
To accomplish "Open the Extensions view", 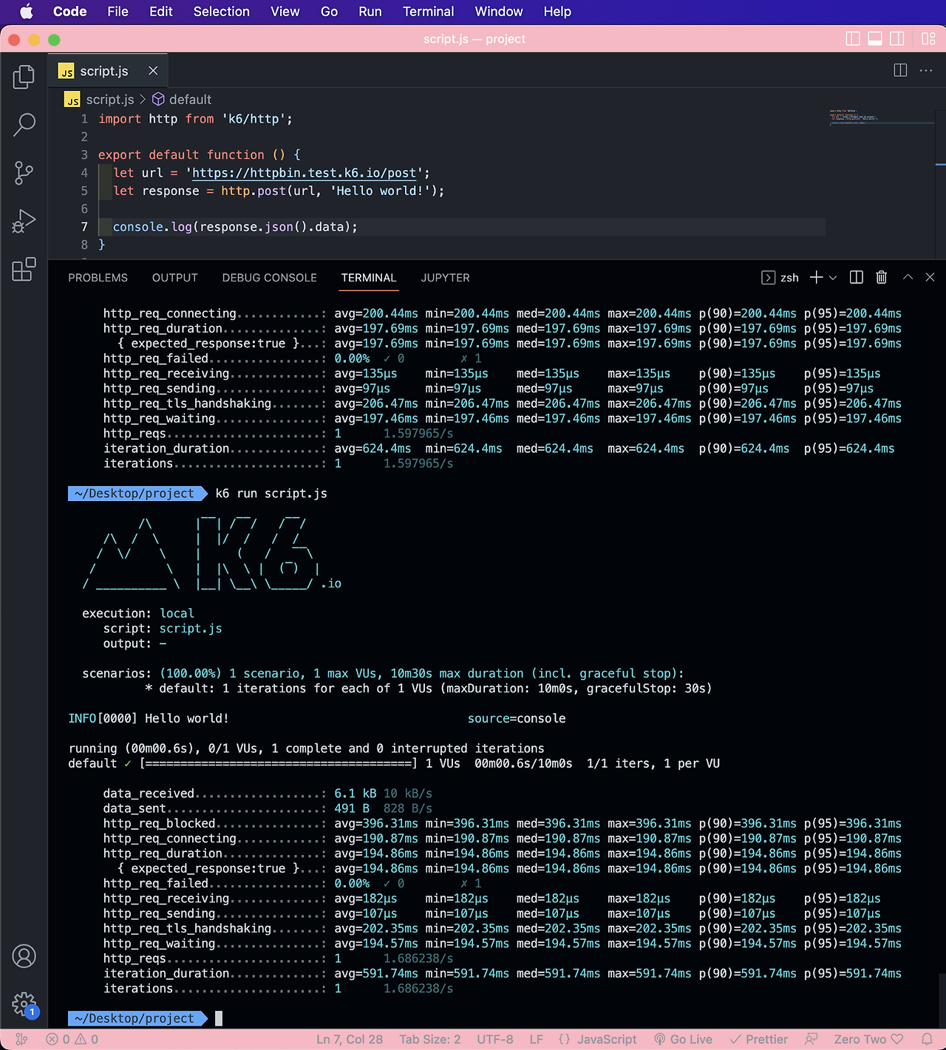I will tap(24, 269).
